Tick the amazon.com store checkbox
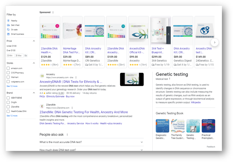Screen dimensions: 233x162 click(x=8, y=68)
